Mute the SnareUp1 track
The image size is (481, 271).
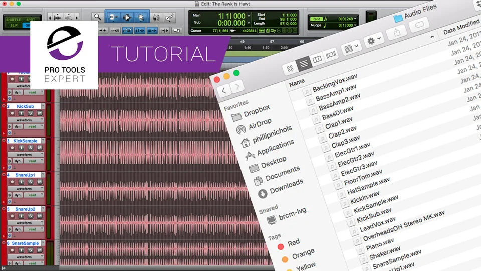[x=40, y=182]
